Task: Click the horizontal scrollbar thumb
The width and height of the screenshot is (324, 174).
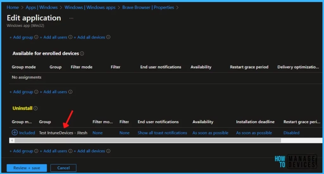Action: click(148, 140)
